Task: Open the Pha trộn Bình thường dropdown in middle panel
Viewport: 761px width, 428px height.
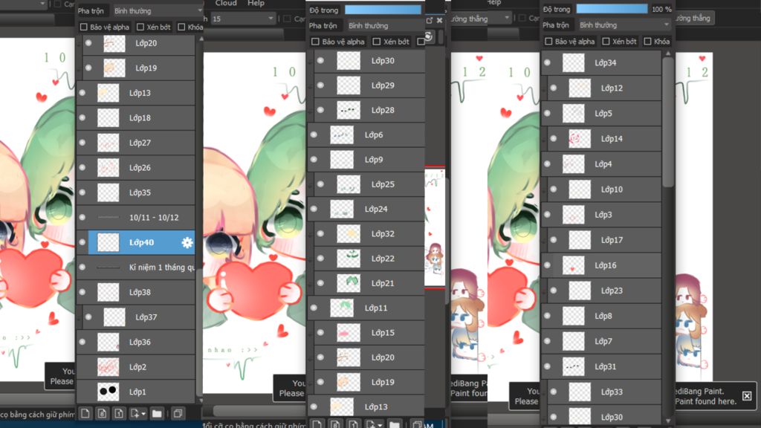Action: (386, 26)
